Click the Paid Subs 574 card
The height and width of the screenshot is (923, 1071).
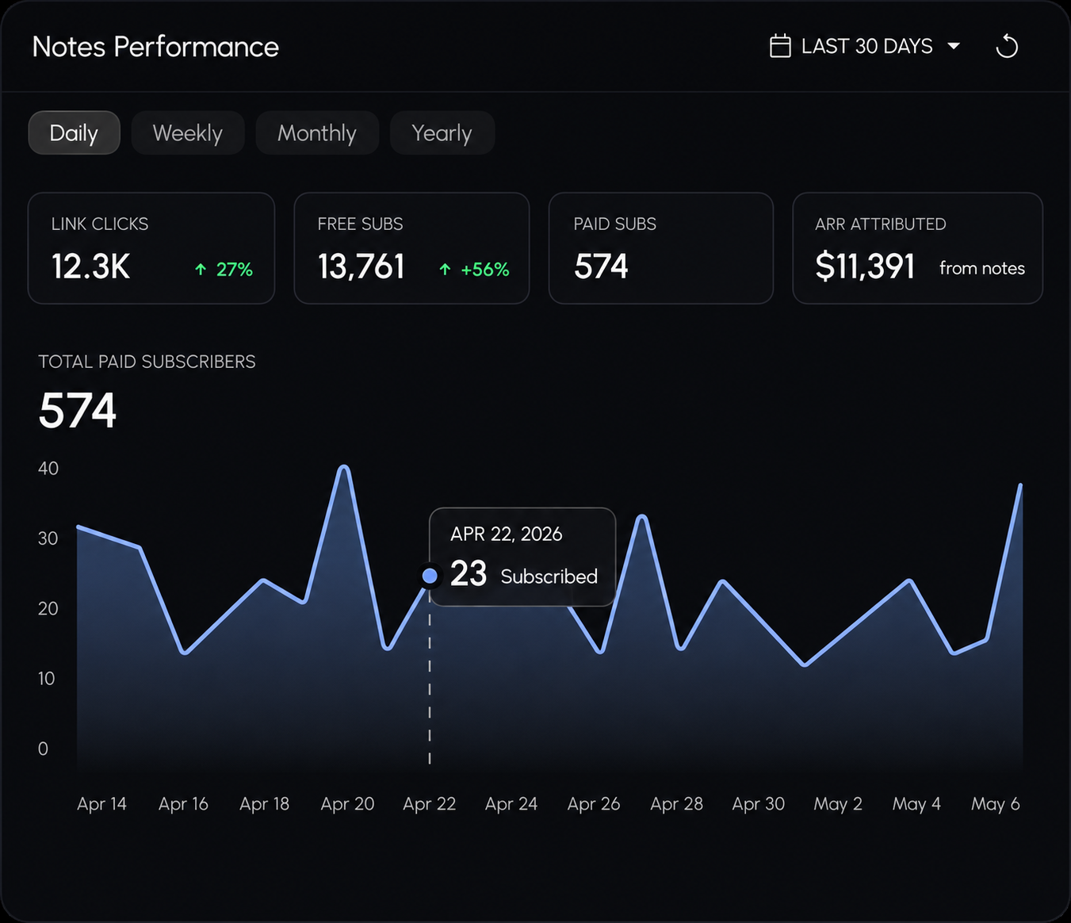click(x=661, y=248)
